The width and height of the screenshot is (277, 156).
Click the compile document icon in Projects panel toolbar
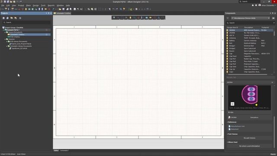[7, 18]
